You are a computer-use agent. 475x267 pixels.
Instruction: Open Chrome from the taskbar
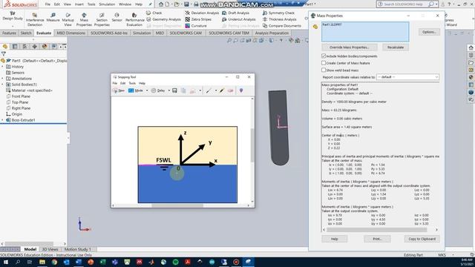[54, 262]
